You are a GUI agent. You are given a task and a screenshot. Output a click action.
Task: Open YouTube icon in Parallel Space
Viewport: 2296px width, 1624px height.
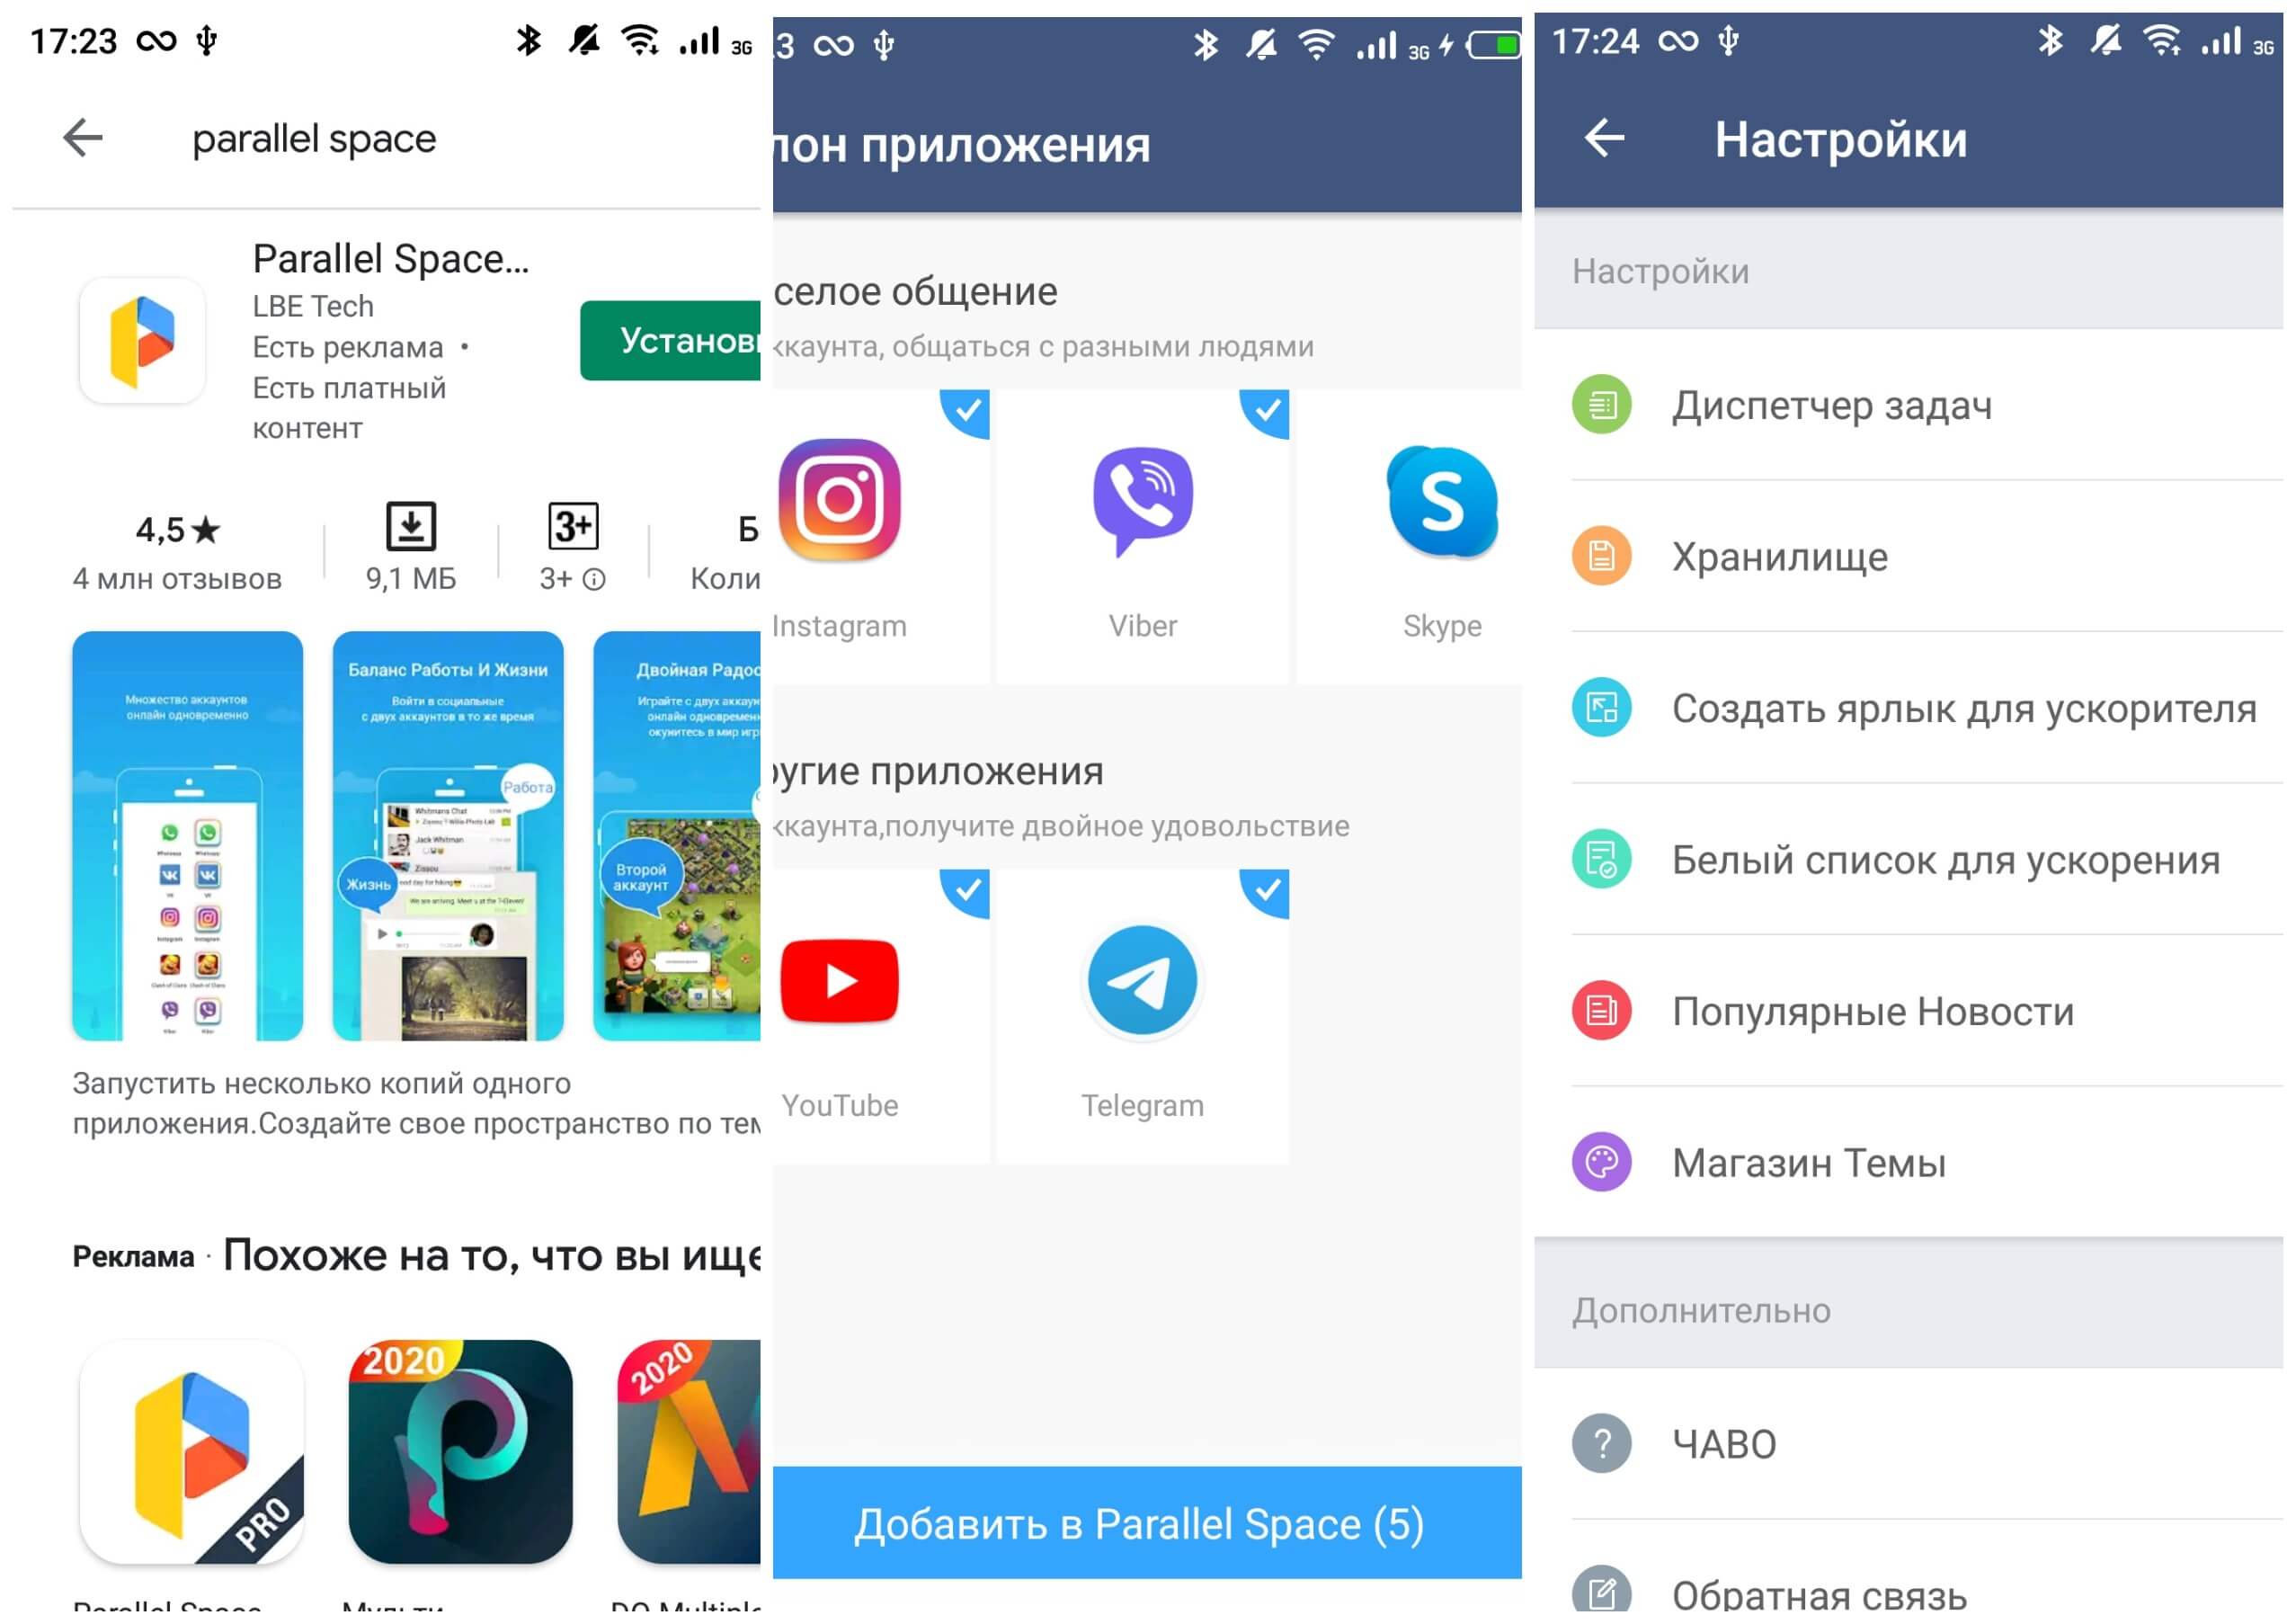click(840, 981)
